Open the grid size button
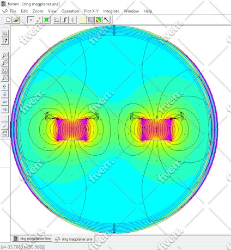 (x=5, y=133)
